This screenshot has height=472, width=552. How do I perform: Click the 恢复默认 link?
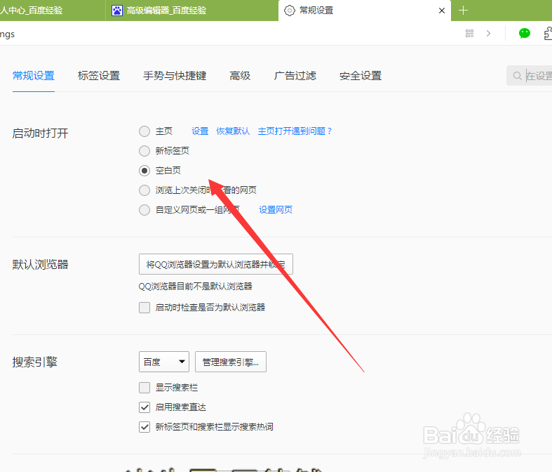pyautogui.click(x=233, y=131)
